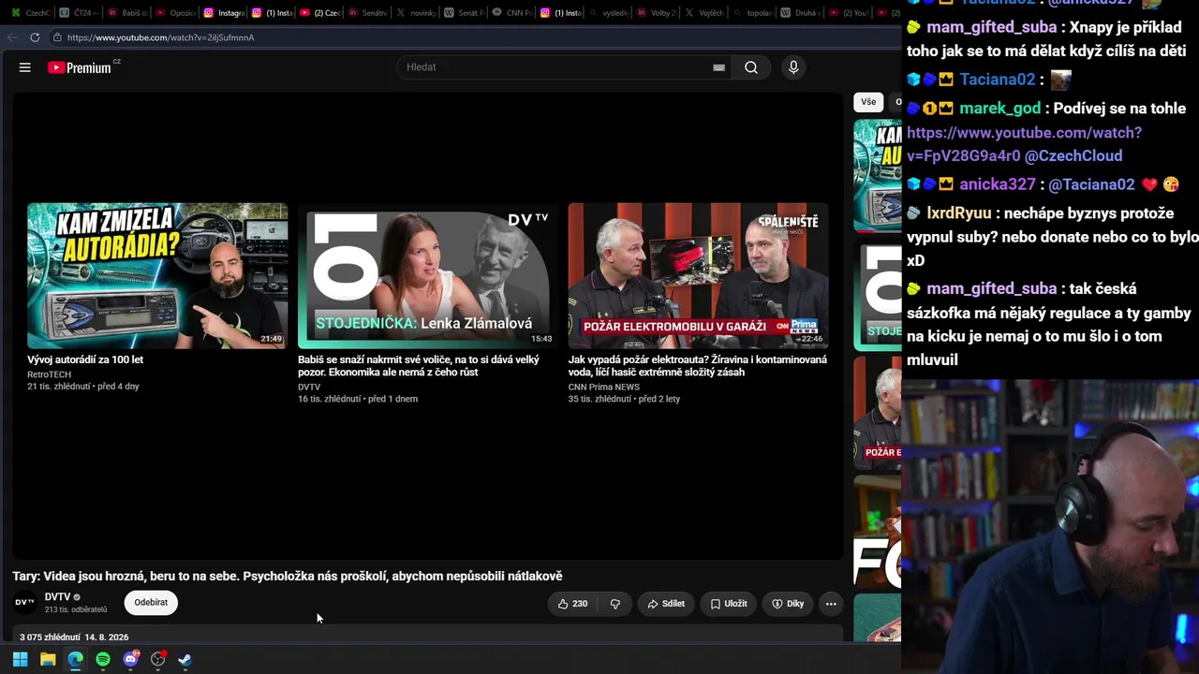The image size is (1199, 674).
Task: Click username lxrdRyuu in chat
Action: click(959, 213)
